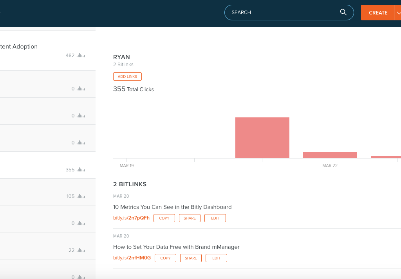Click the 355 Total Clicks text

pos(134,89)
